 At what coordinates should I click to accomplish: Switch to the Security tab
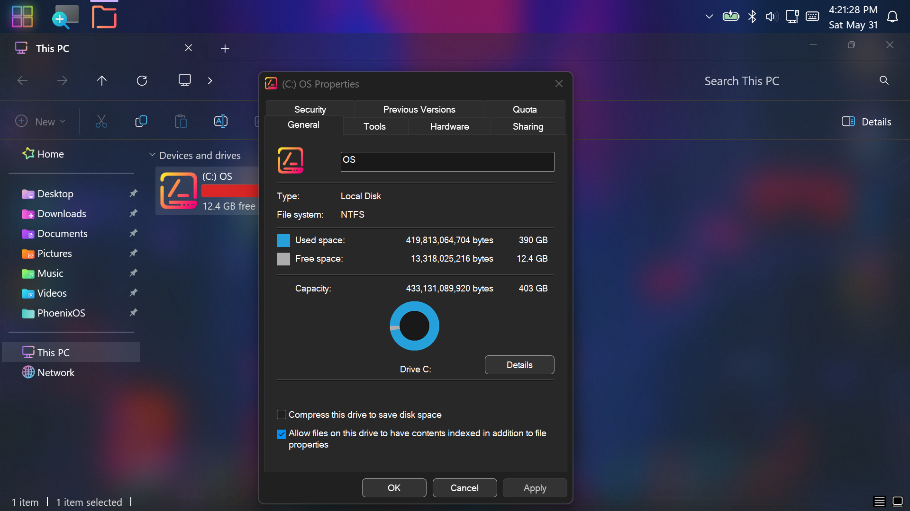point(310,109)
